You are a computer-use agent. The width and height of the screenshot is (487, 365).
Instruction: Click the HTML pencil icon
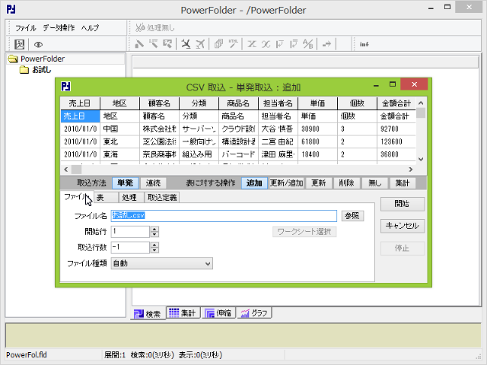coord(234,44)
